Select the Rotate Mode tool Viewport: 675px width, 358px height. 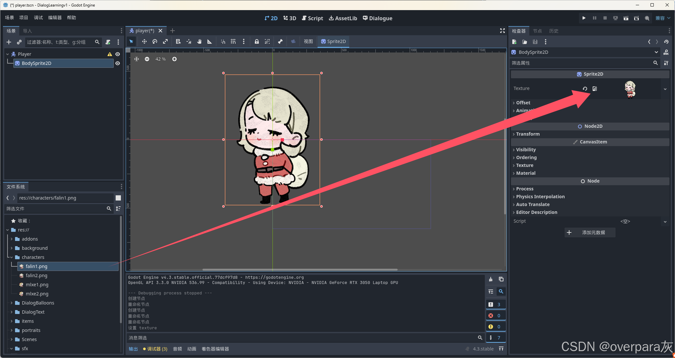pos(155,41)
